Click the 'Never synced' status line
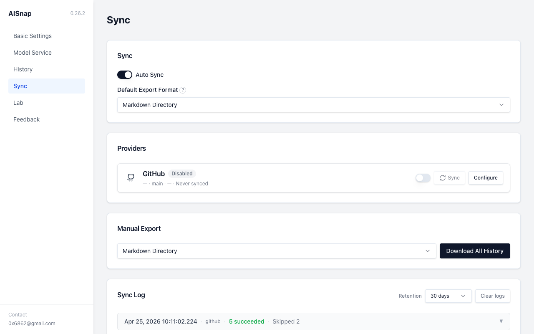 pos(192,184)
